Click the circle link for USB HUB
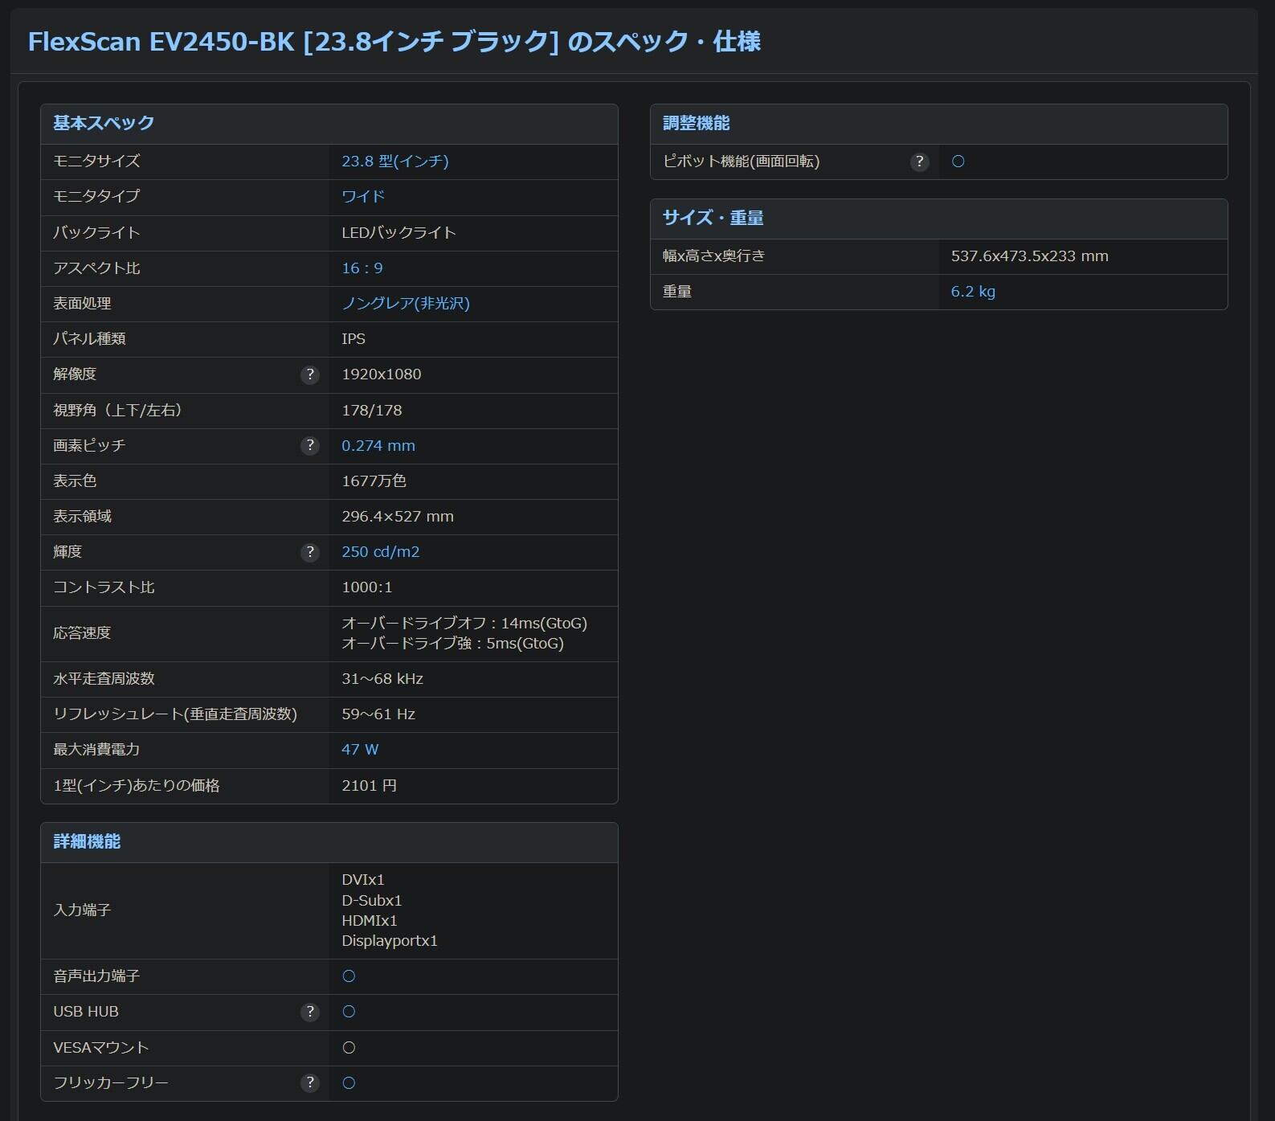The height and width of the screenshot is (1121, 1275). [349, 1012]
